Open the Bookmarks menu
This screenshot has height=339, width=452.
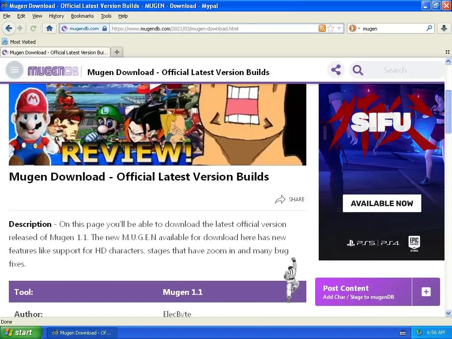pos(82,16)
